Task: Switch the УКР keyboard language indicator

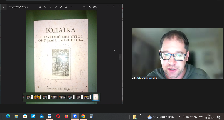Action: 200,117
